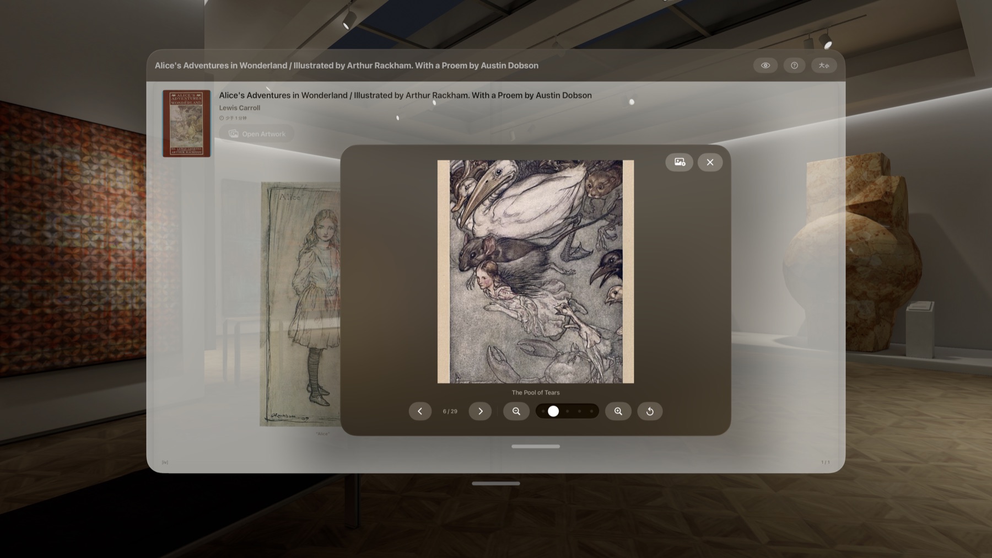
Task: Grab the main window bottom handle bar
Action: click(x=496, y=484)
